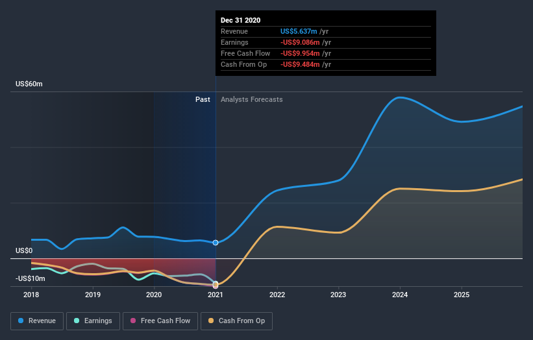Click the Revenue data point at 2021

216,243
